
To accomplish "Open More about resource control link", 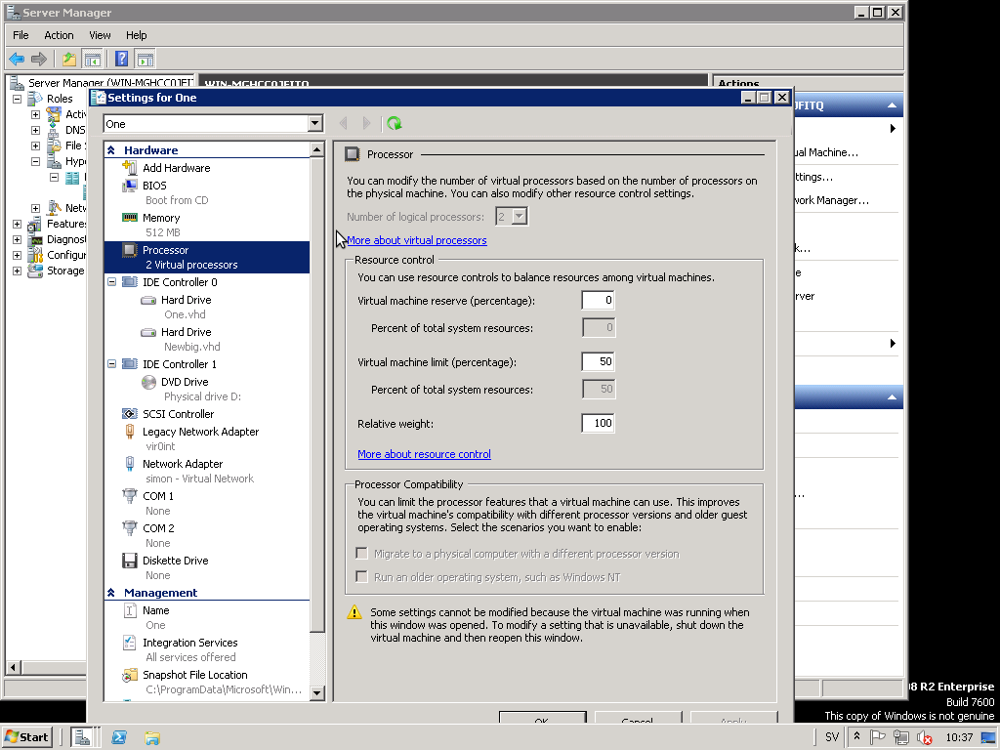I will [x=424, y=454].
